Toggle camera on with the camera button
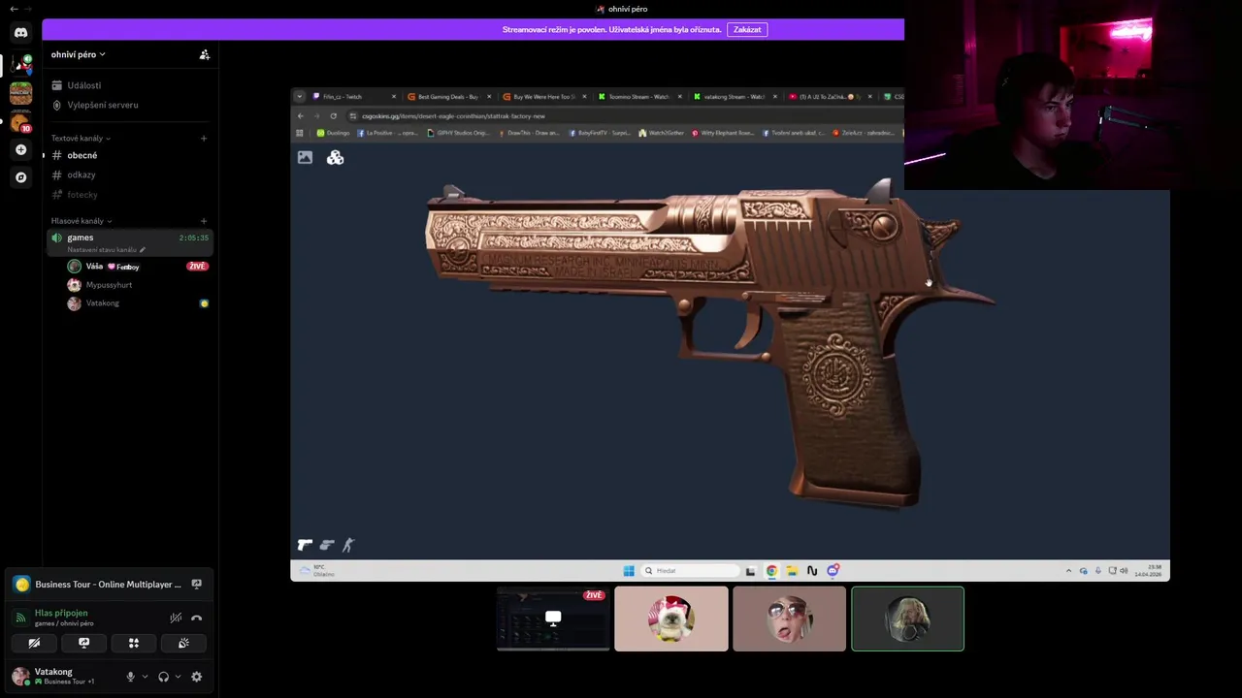Image resolution: width=1242 pixels, height=698 pixels. [34, 643]
